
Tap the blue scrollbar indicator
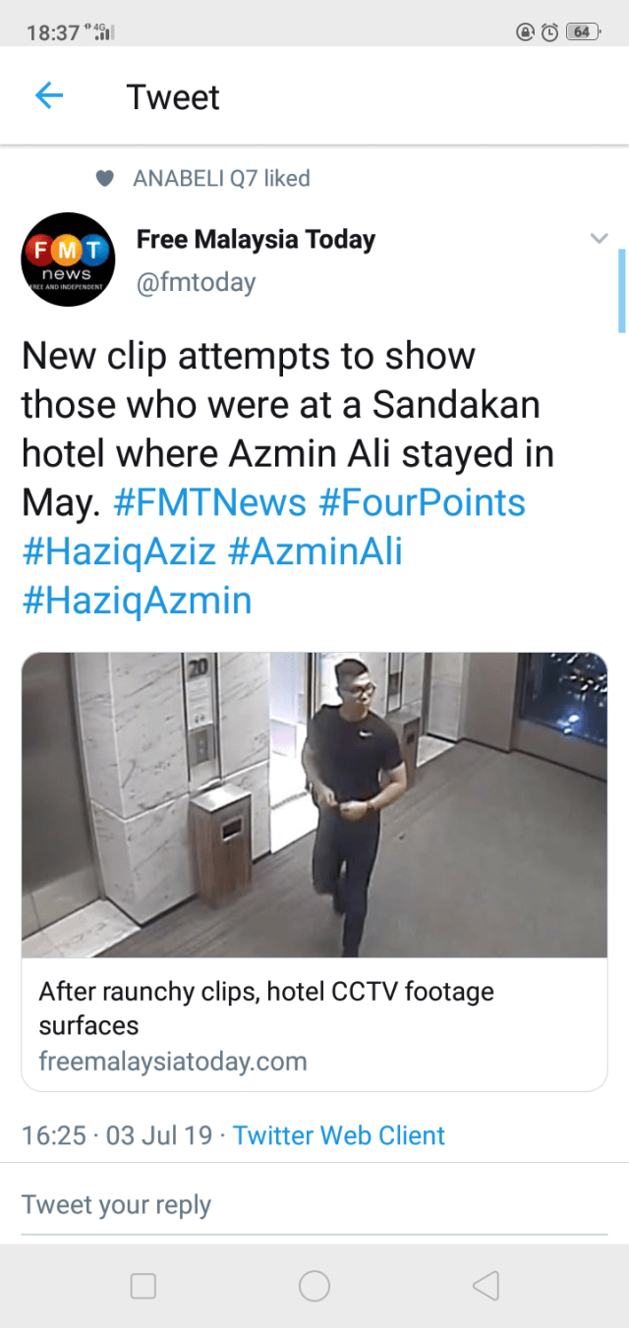click(621, 291)
